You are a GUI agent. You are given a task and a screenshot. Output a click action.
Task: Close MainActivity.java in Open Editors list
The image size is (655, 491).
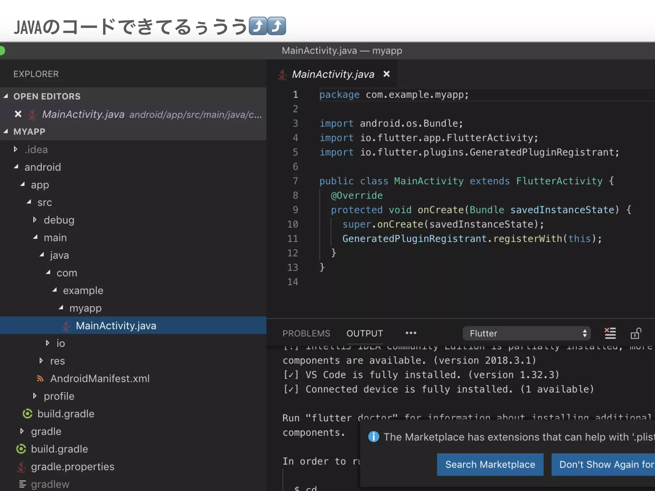pos(18,114)
